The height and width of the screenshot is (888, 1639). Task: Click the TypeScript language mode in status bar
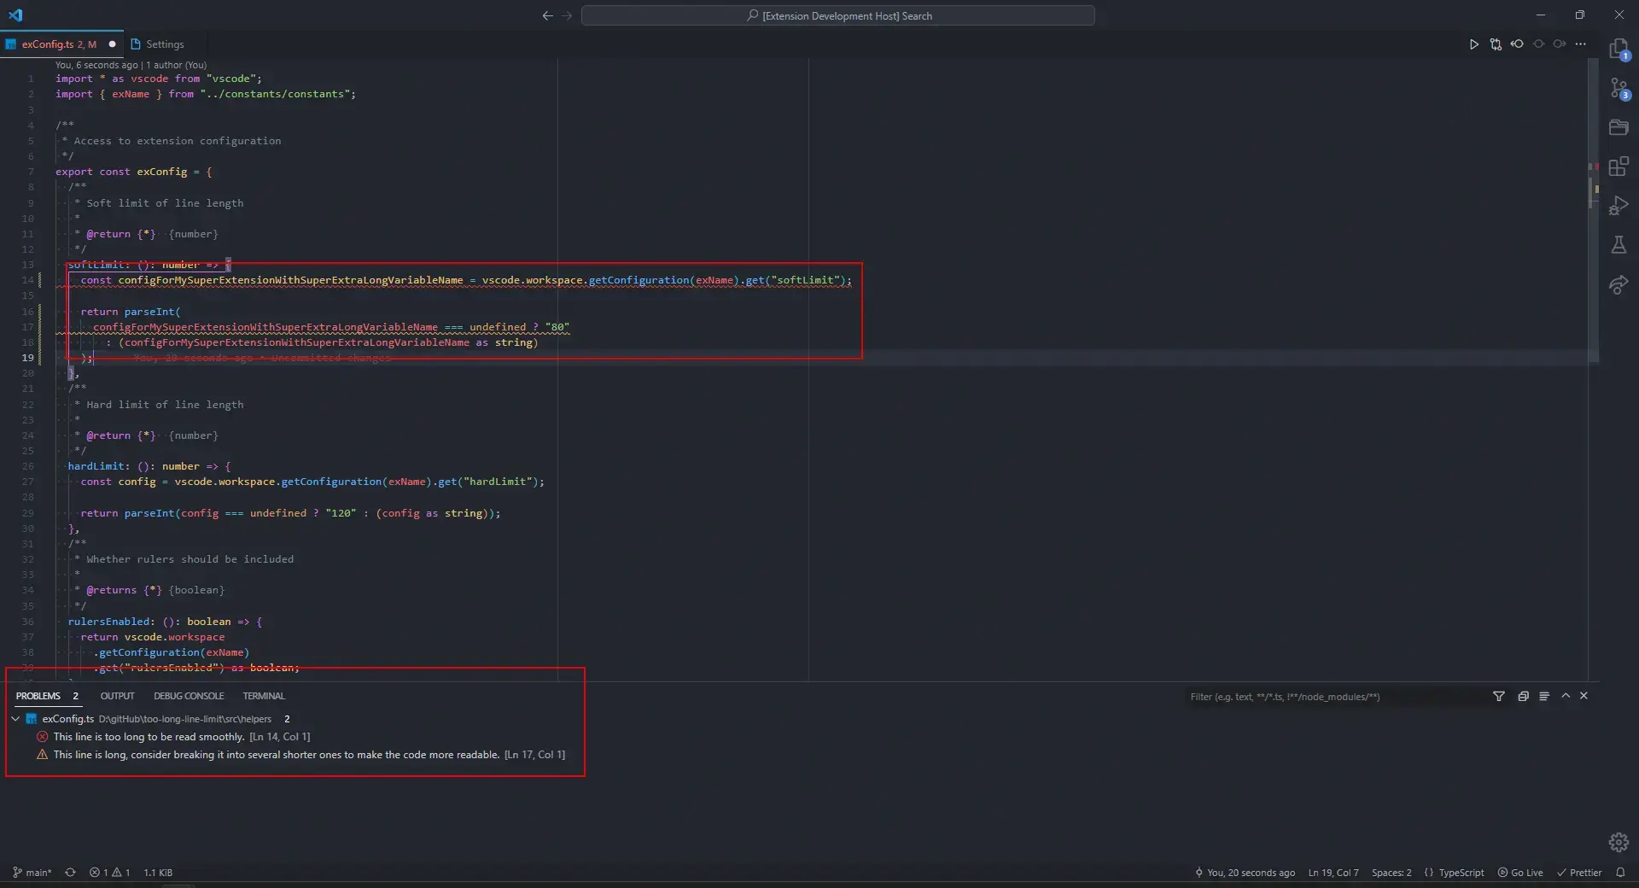tap(1455, 873)
